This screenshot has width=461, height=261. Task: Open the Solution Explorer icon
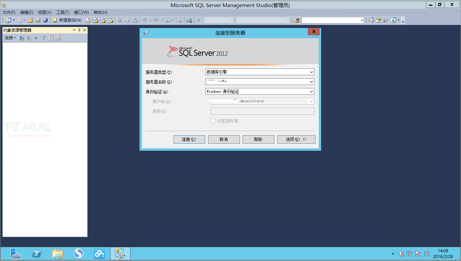(x=371, y=20)
